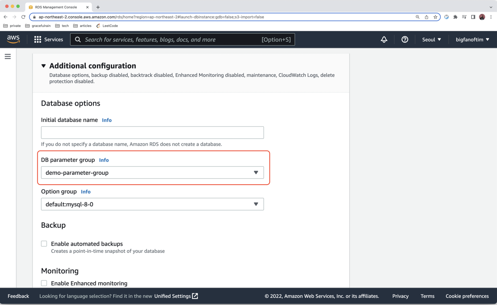Enable automated backups checkbox
The width and height of the screenshot is (497, 305).
click(44, 243)
